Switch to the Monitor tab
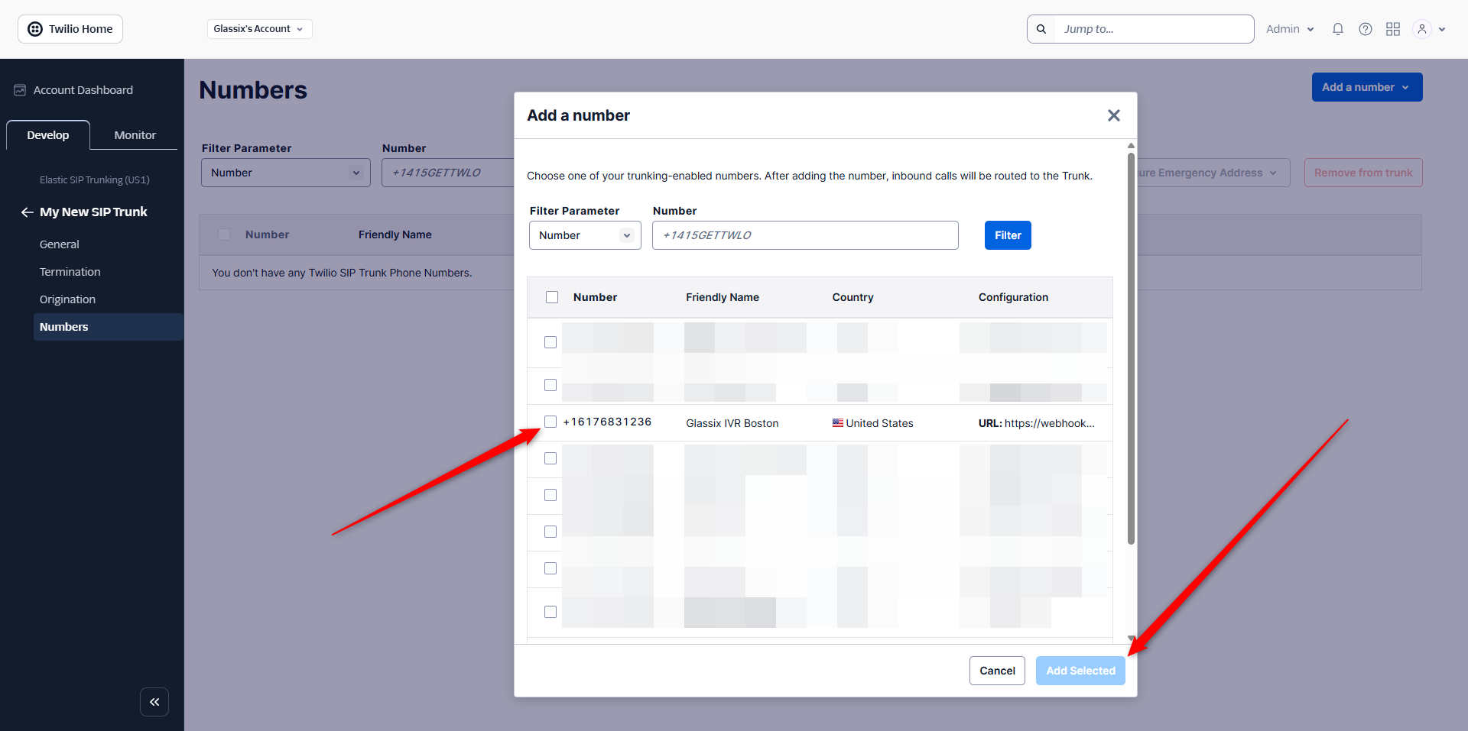 click(x=135, y=135)
